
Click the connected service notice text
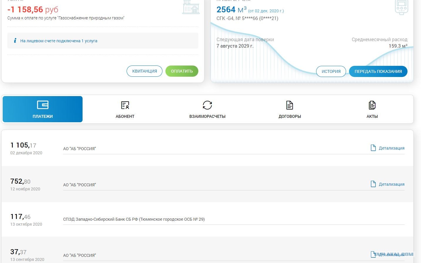[x=59, y=41]
